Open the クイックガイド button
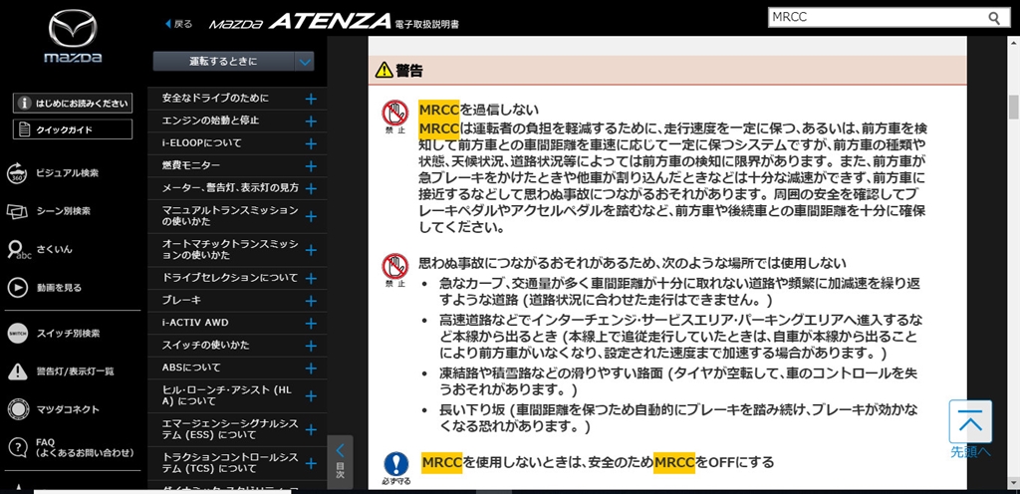Image resolution: width=1020 pixels, height=494 pixels. click(73, 129)
